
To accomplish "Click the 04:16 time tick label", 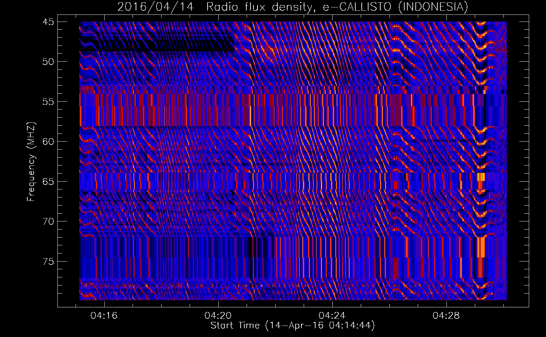I will (104, 316).
